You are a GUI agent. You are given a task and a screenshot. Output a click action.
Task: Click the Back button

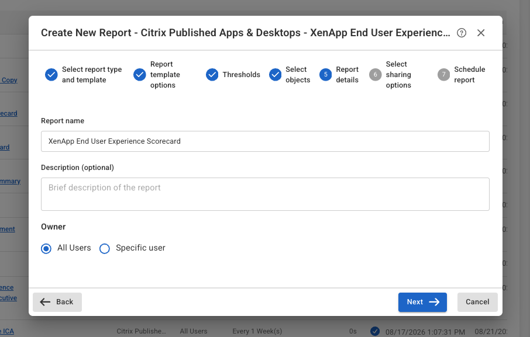click(x=57, y=302)
